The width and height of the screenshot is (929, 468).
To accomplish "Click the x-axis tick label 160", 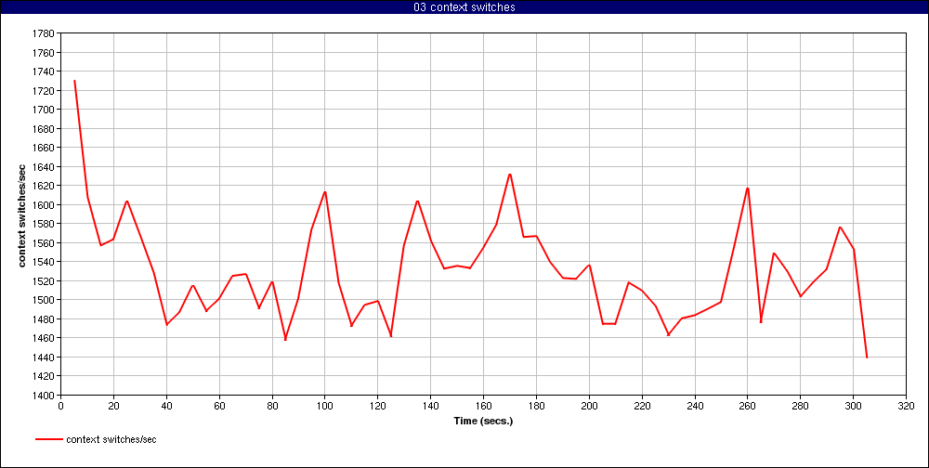I will [x=483, y=407].
